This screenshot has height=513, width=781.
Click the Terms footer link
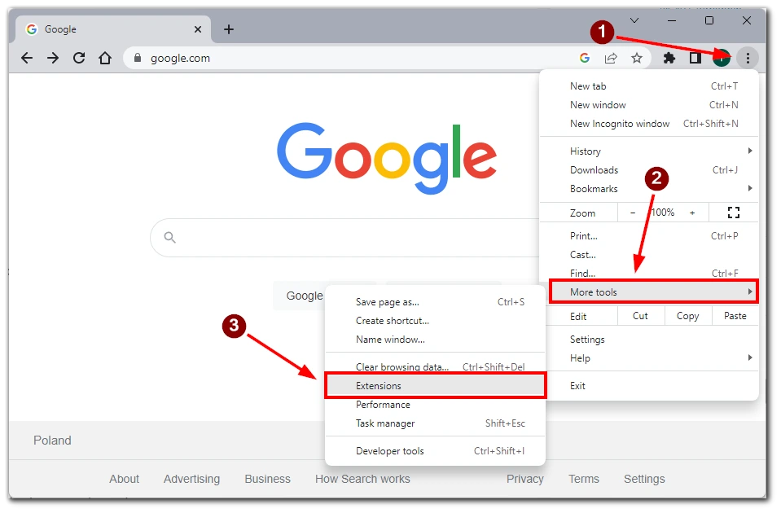[584, 479]
